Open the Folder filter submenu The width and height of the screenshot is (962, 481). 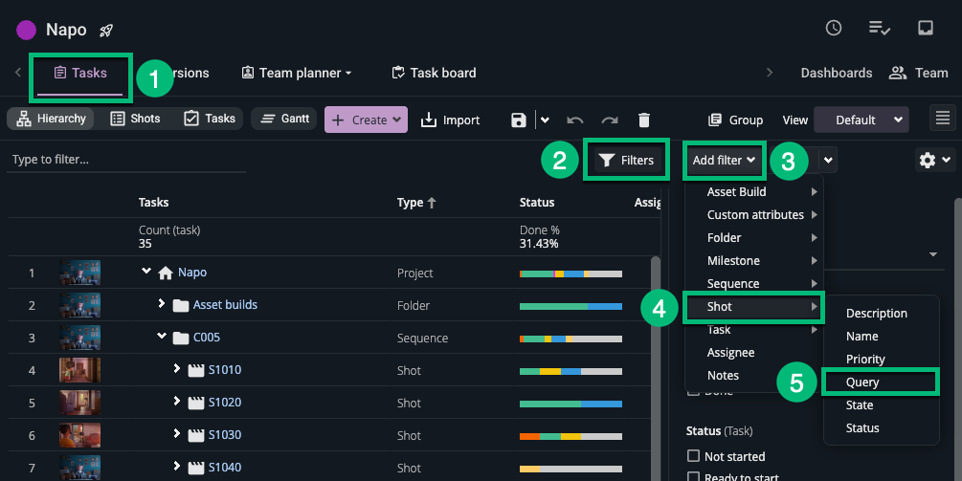(x=754, y=238)
